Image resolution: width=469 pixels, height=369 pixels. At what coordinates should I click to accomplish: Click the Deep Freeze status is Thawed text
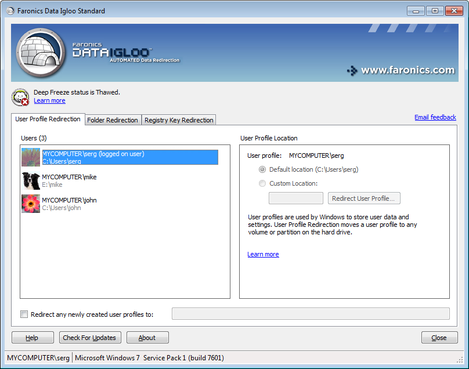(77, 92)
